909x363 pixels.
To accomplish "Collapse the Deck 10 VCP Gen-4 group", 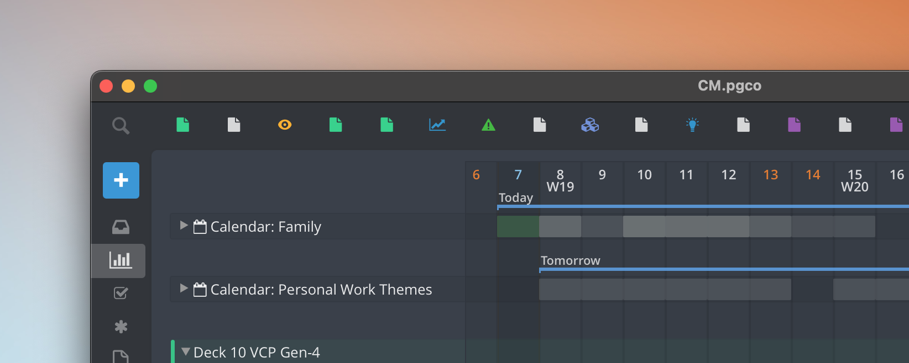I will point(186,351).
